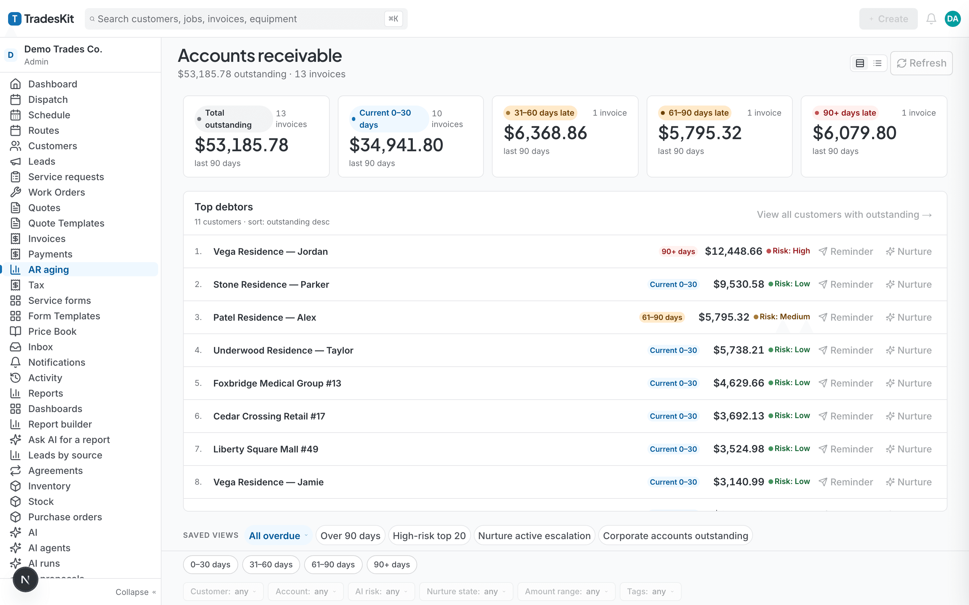Switch to card view layout toggle
Screen dimensions: 969x605
(860, 63)
